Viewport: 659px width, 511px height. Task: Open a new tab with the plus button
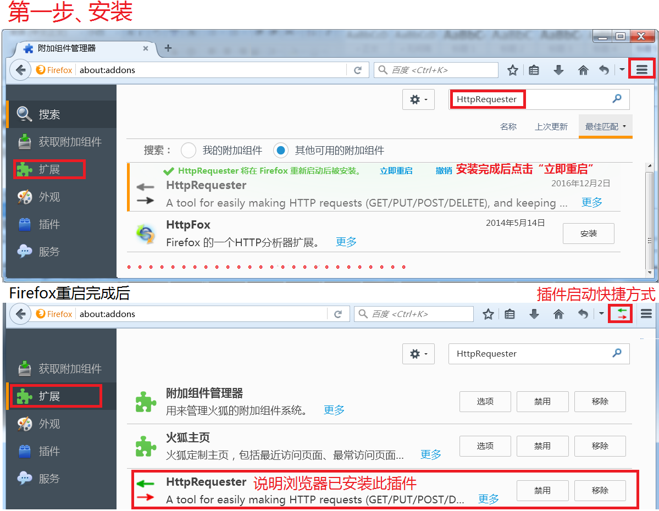[x=168, y=48]
